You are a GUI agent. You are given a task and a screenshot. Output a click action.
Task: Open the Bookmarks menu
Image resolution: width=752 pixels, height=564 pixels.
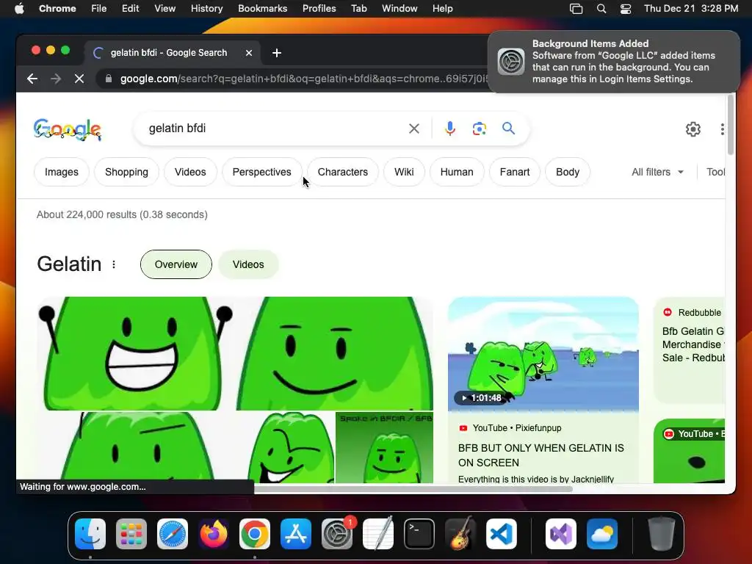click(262, 9)
